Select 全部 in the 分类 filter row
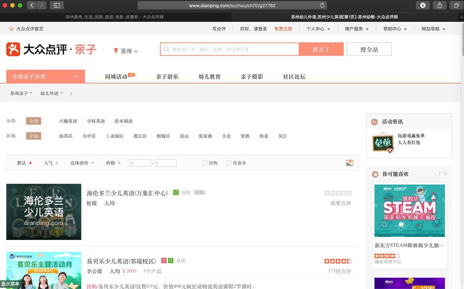 [x=33, y=121]
